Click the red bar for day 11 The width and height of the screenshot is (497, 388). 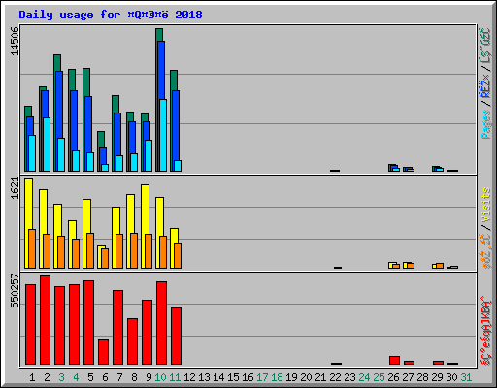click(x=176, y=336)
